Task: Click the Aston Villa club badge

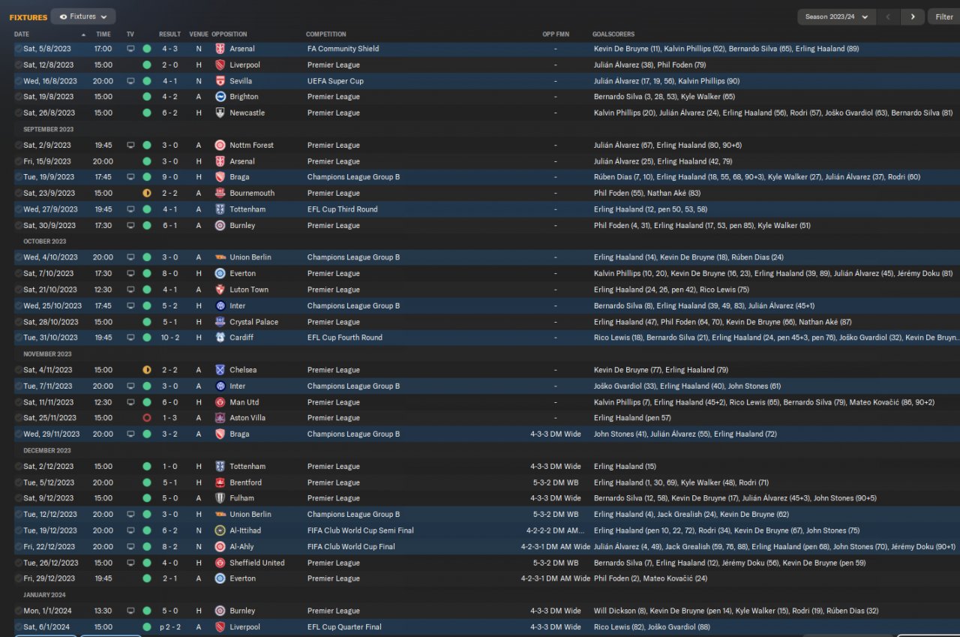Action: (220, 418)
